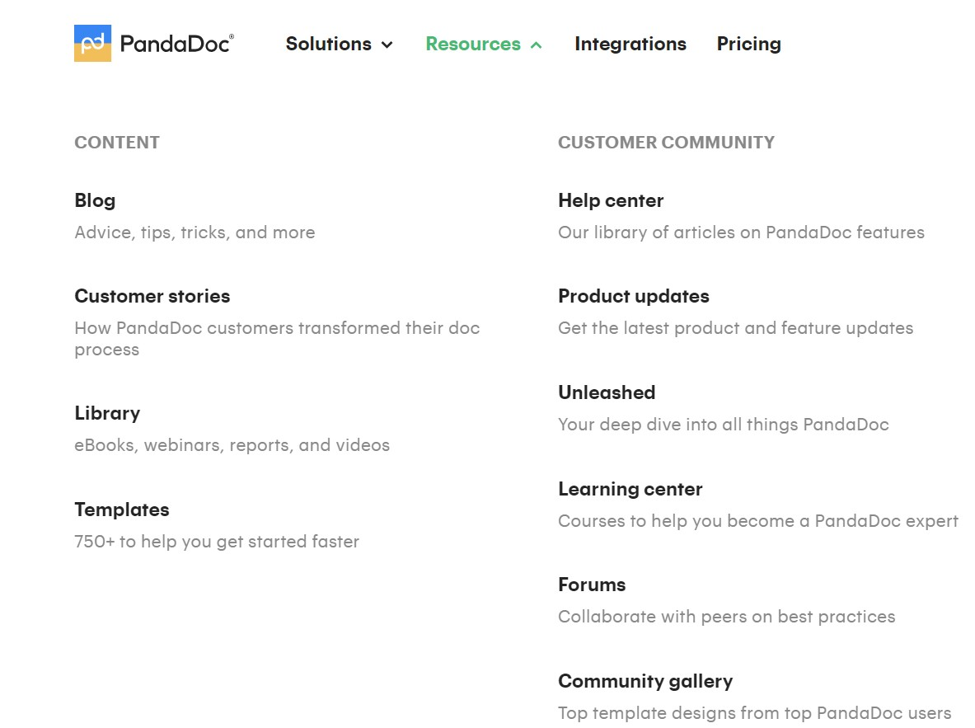Collapse the Resources menu chevron
The height and width of the screenshot is (728, 975).
(x=537, y=45)
